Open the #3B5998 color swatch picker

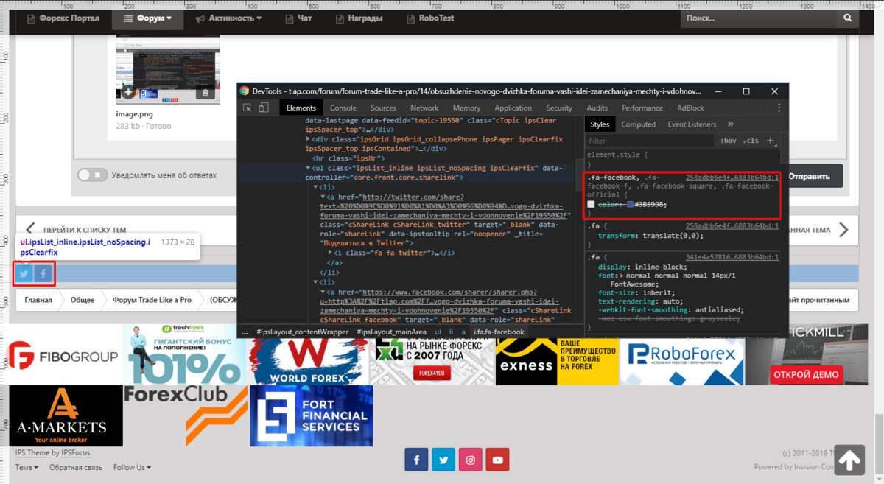630,204
